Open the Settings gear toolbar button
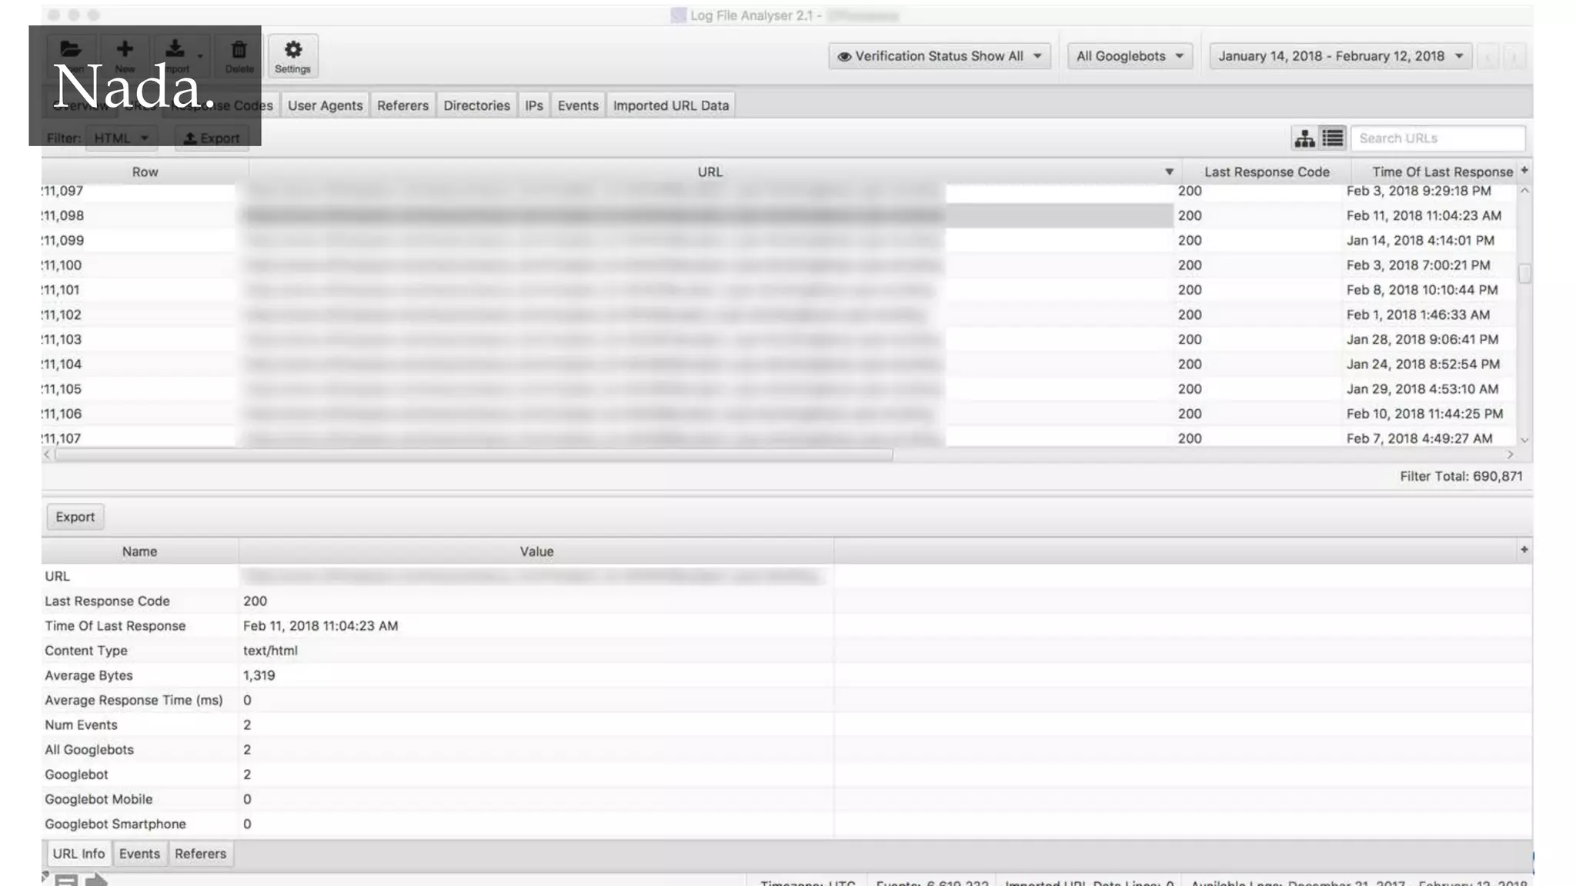This screenshot has width=1576, height=886. (292, 56)
